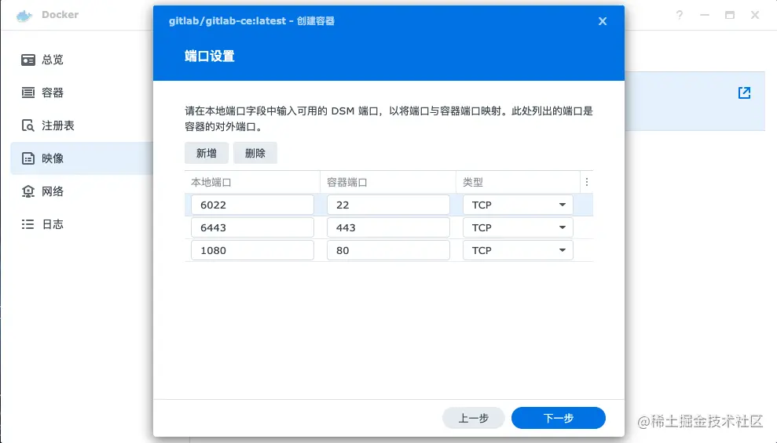Expand the type dropdown for port 6443
The width and height of the screenshot is (777, 443).
563,227
